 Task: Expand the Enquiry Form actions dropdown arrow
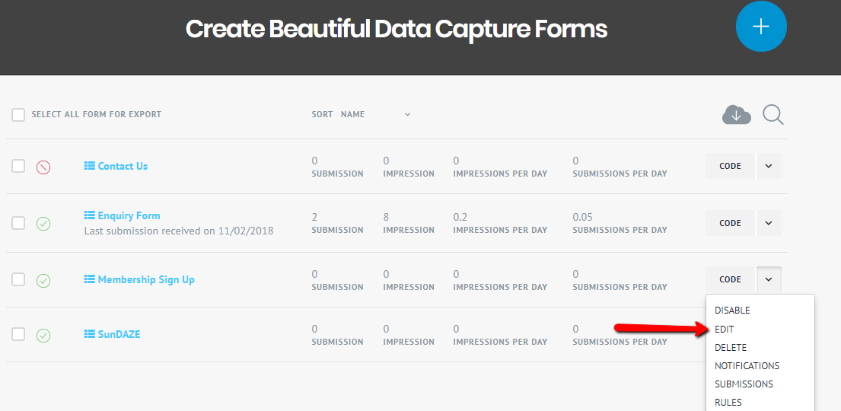pos(769,223)
